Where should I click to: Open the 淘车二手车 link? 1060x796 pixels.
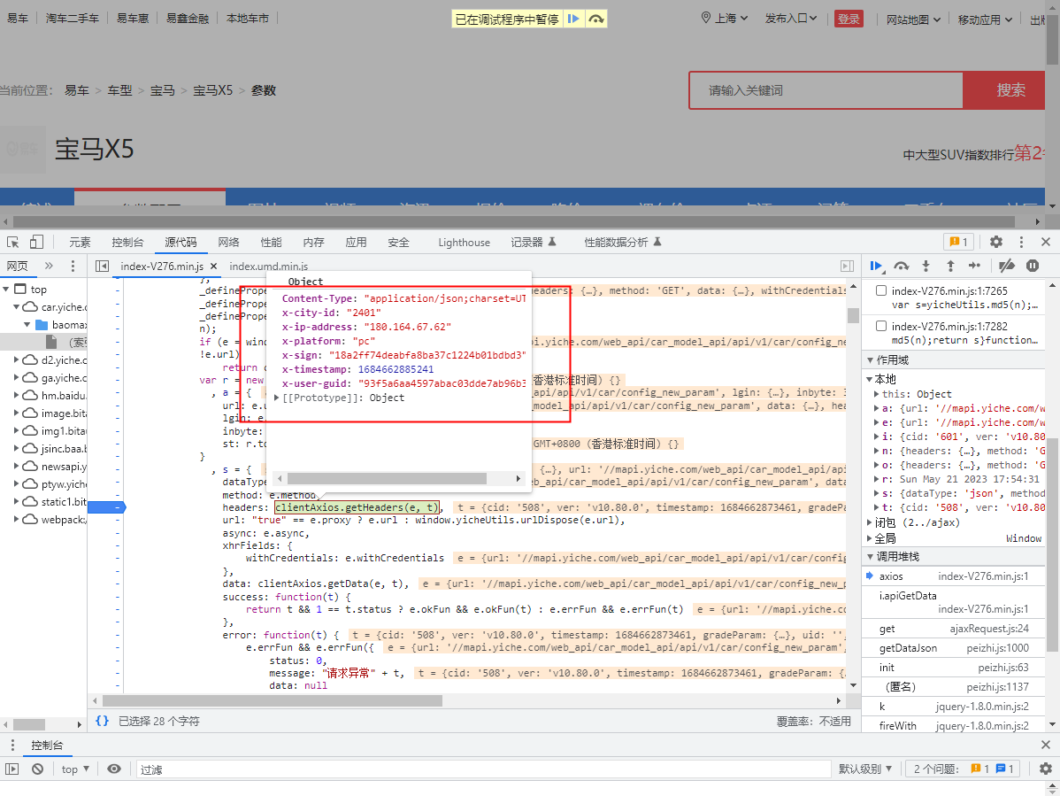[73, 19]
